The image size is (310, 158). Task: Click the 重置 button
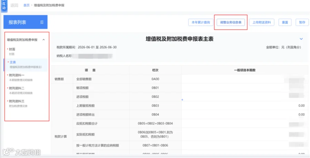285,22
